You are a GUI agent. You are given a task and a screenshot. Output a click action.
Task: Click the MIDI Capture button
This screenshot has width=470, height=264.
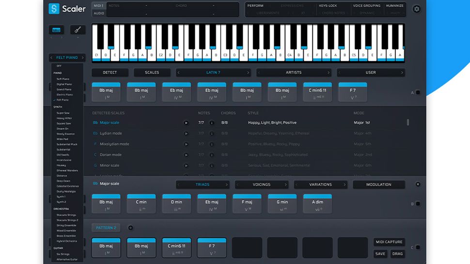pos(389,242)
